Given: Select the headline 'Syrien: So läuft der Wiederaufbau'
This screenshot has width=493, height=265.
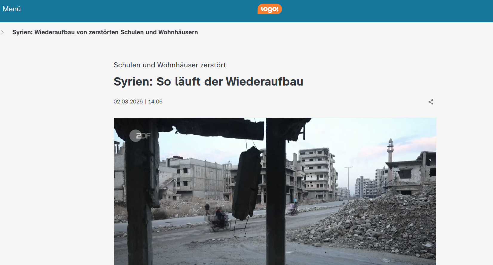Looking at the screenshot, I should 208,82.
